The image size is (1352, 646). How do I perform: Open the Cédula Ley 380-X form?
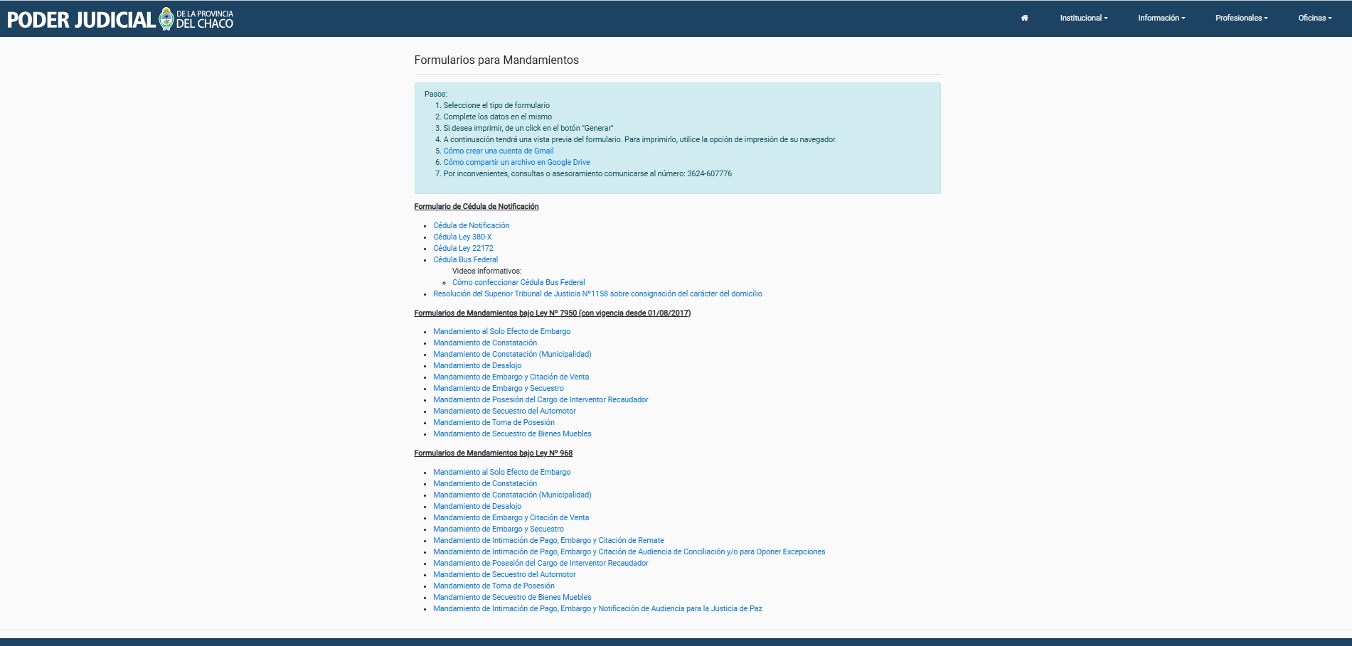(462, 237)
